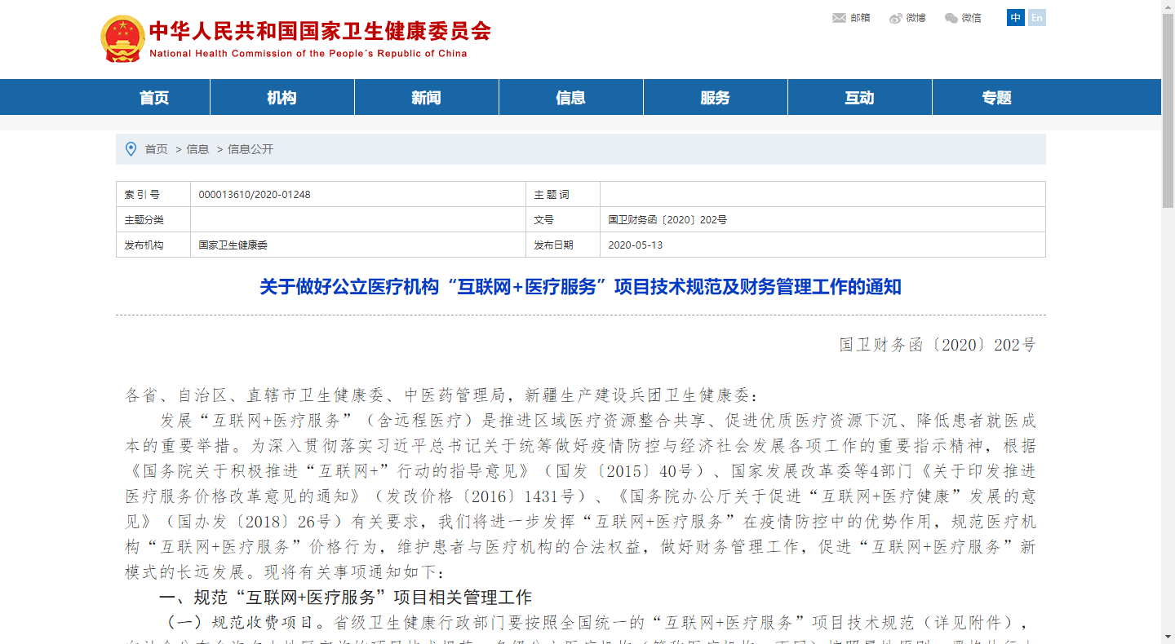Screen dimensions: 1175x644
Task: Open the 专题 navigation item
Action: click(x=996, y=98)
